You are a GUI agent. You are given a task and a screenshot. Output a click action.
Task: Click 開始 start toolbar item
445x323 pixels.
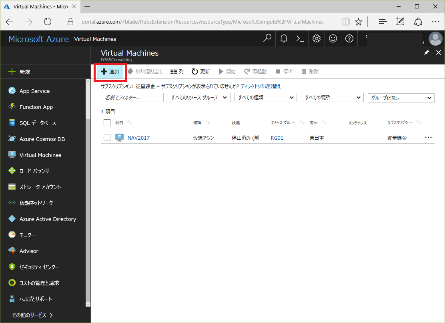[x=227, y=72]
